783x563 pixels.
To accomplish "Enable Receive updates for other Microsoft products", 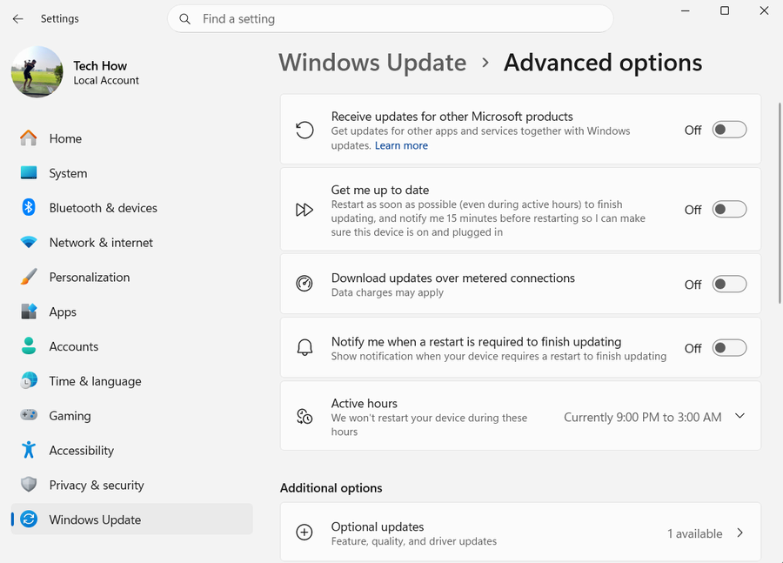I will 730,130.
